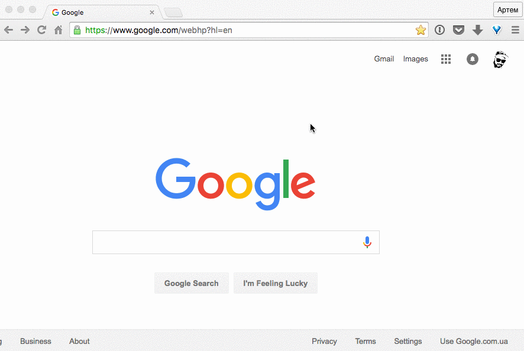Click the blue Y extension icon
524x351 pixels.
point(497,30)
